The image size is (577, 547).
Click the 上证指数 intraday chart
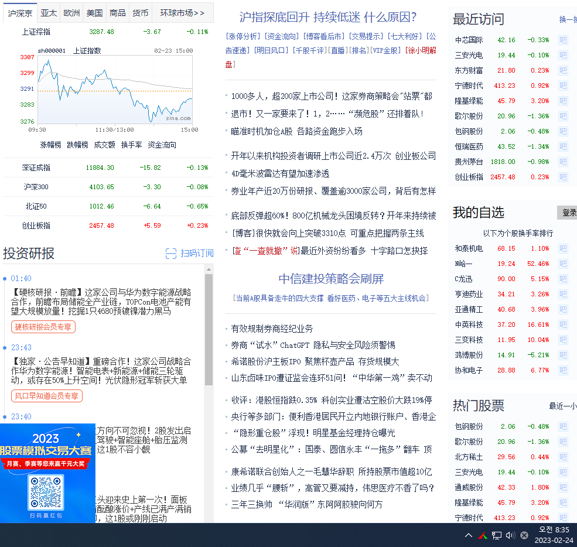(115, 90)
